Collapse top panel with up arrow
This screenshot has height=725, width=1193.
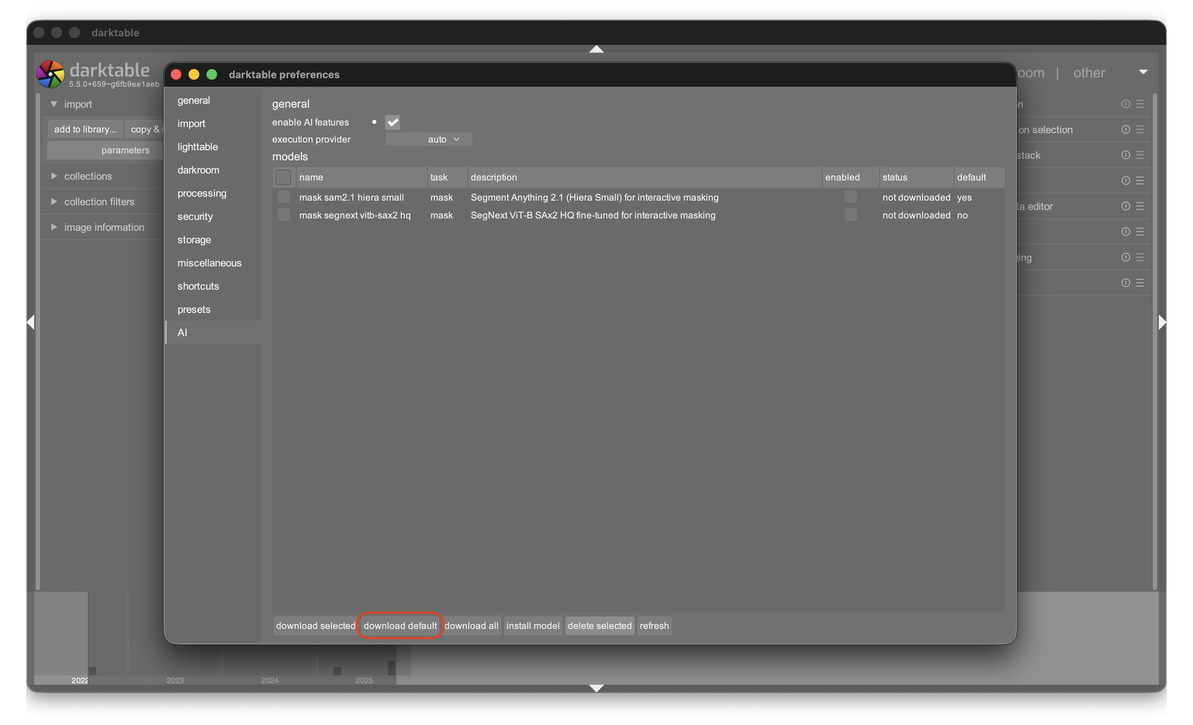pos(596,49)
